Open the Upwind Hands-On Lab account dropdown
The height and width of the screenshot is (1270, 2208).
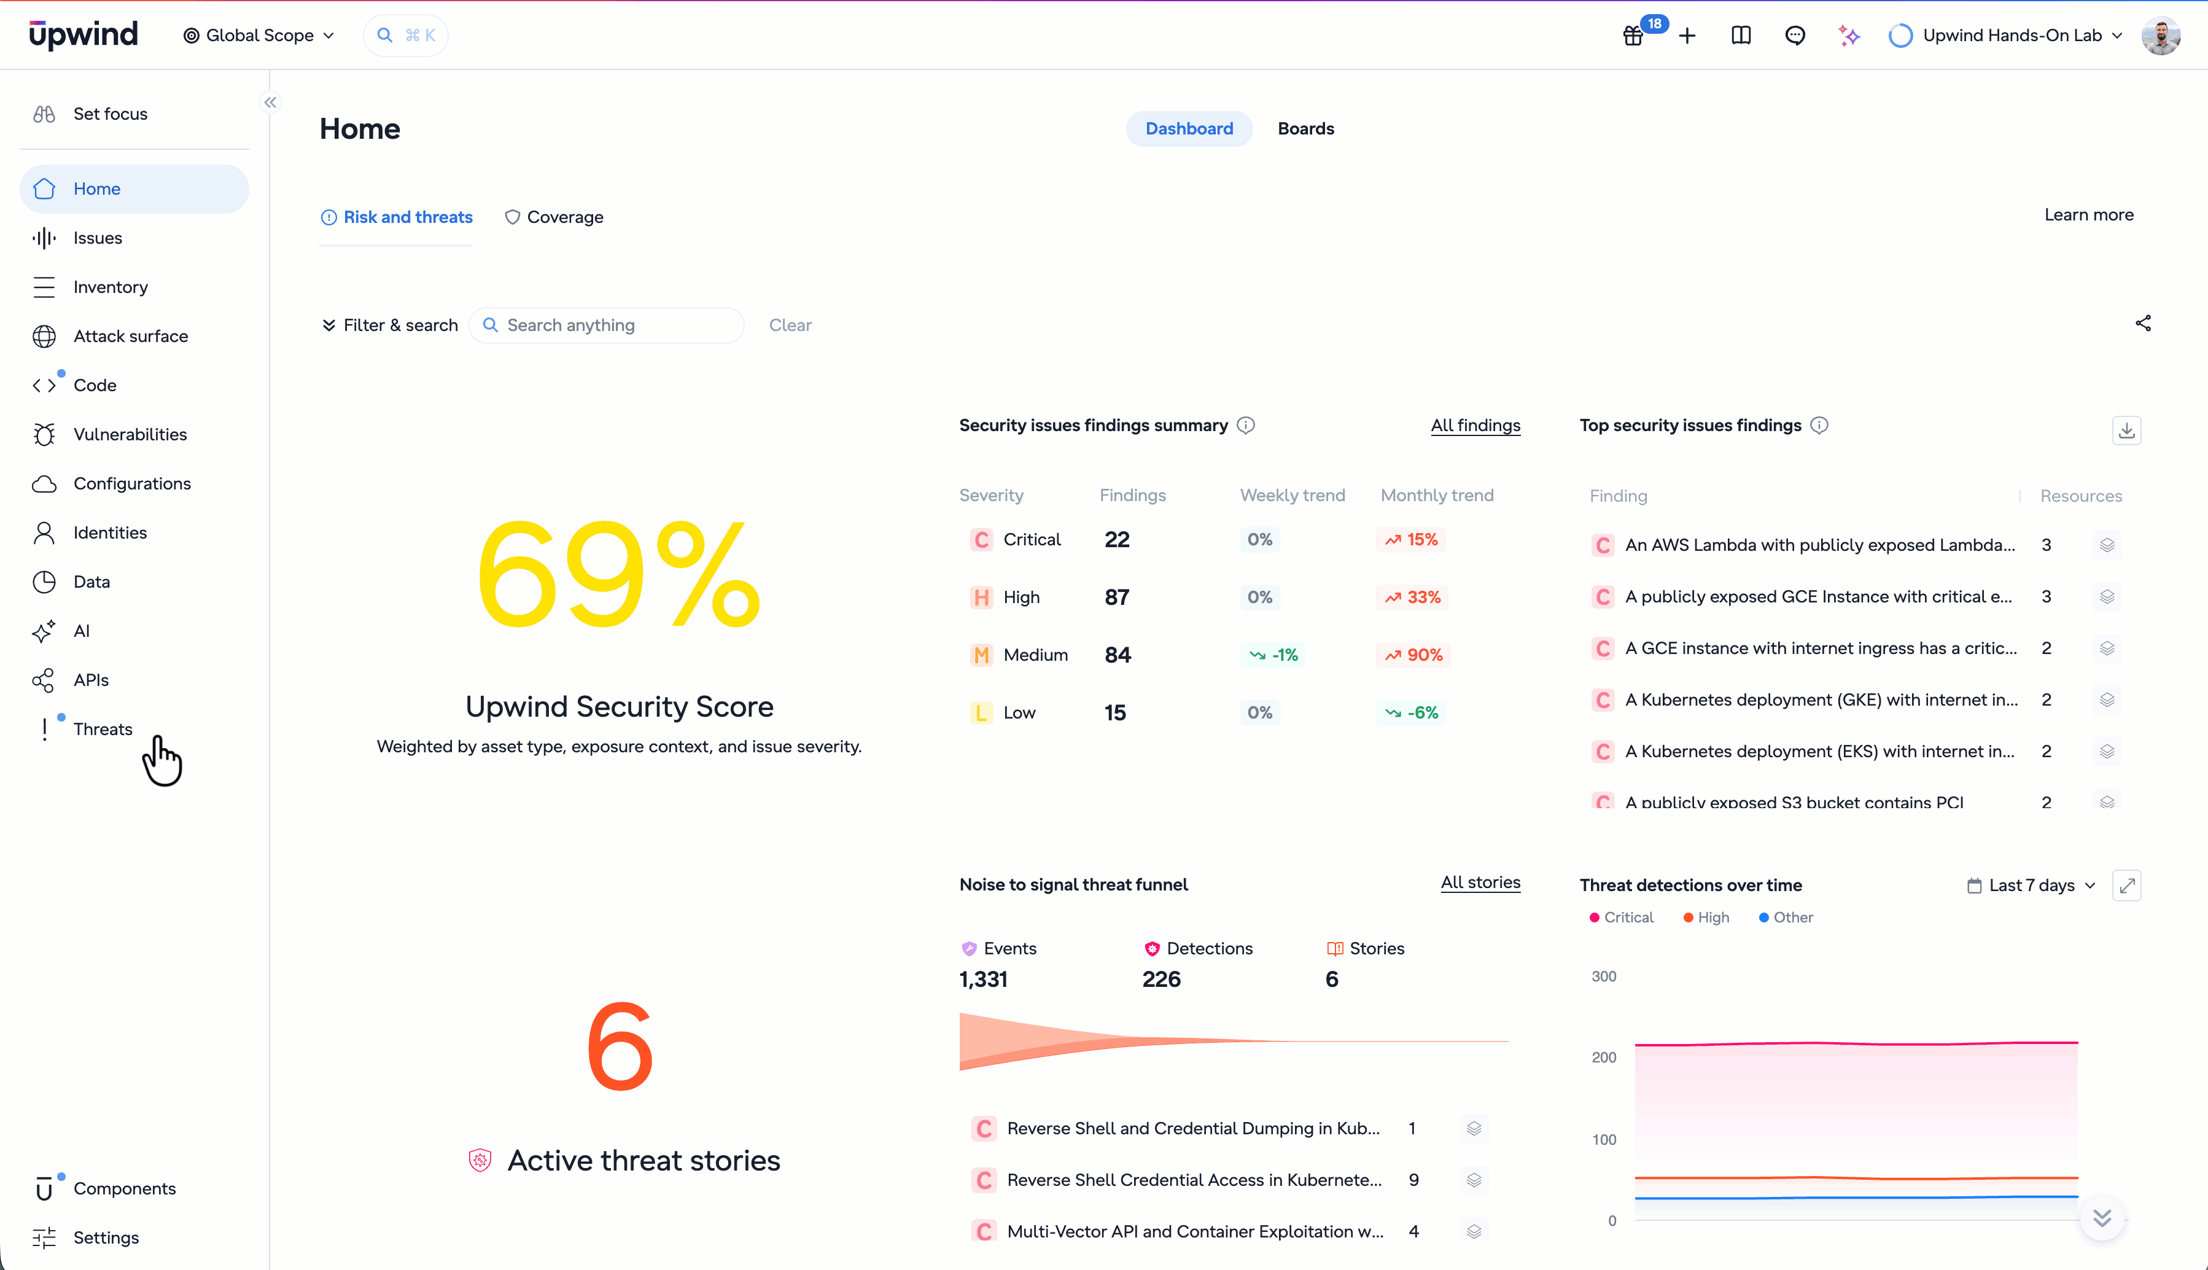coord(2006,36)
